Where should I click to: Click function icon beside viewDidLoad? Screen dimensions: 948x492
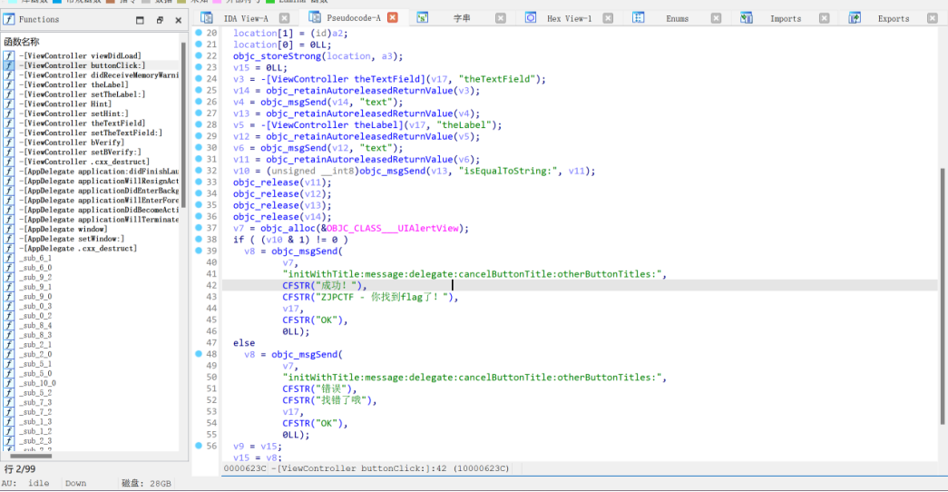(x=8, y=55)
